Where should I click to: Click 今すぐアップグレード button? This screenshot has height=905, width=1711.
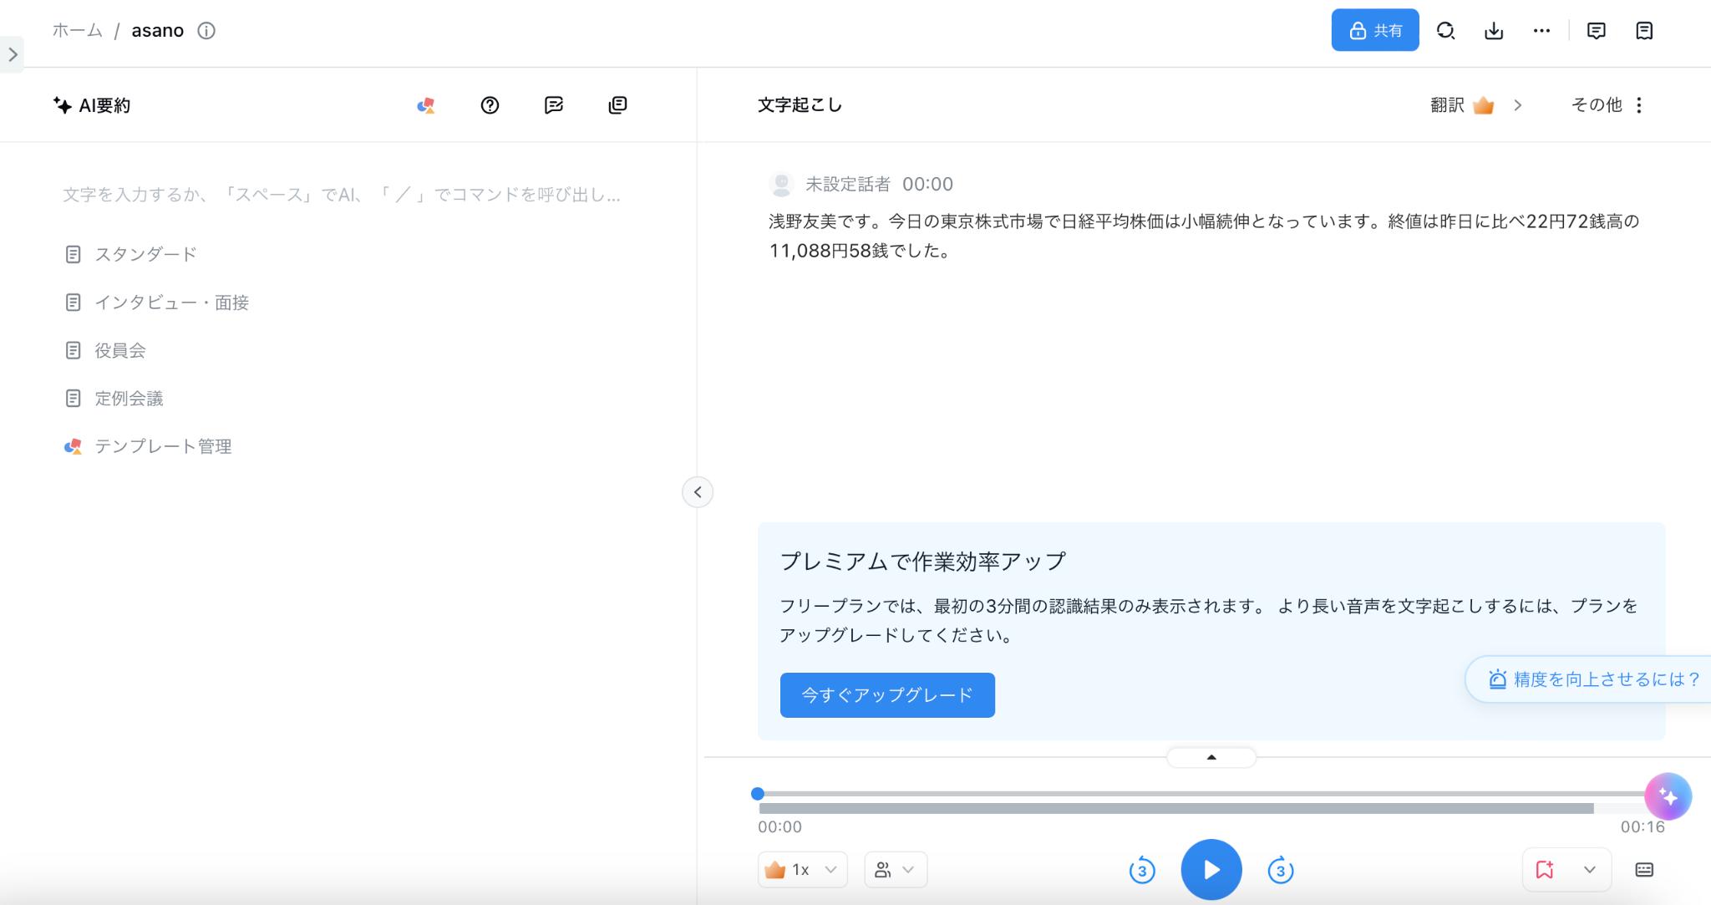(887, 695)
